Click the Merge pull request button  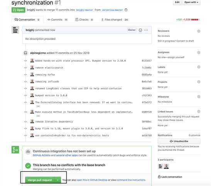point(40,180)
